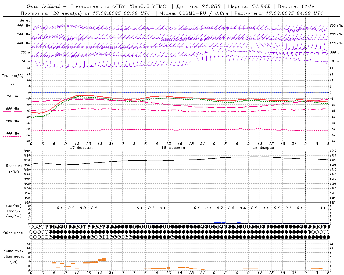Click the Облачность cloud cover label
The width and height of the screenshot is (344, 275).
click(14, 233)
